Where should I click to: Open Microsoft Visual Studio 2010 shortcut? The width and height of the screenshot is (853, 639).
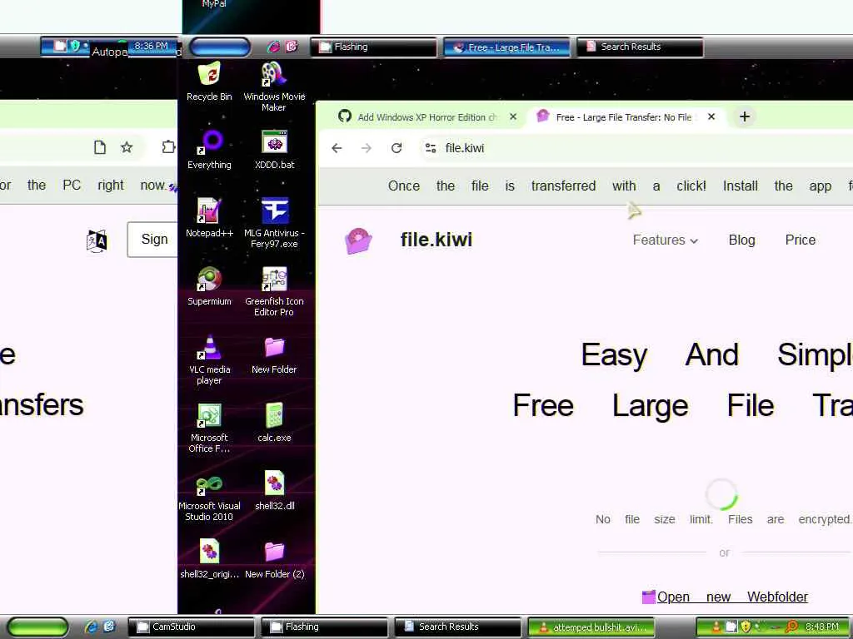click(x=209, y=497)
